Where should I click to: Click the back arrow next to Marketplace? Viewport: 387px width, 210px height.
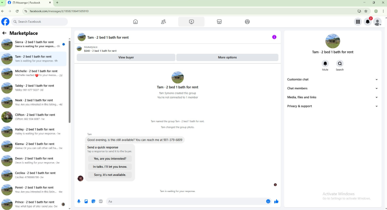point(4,33)
